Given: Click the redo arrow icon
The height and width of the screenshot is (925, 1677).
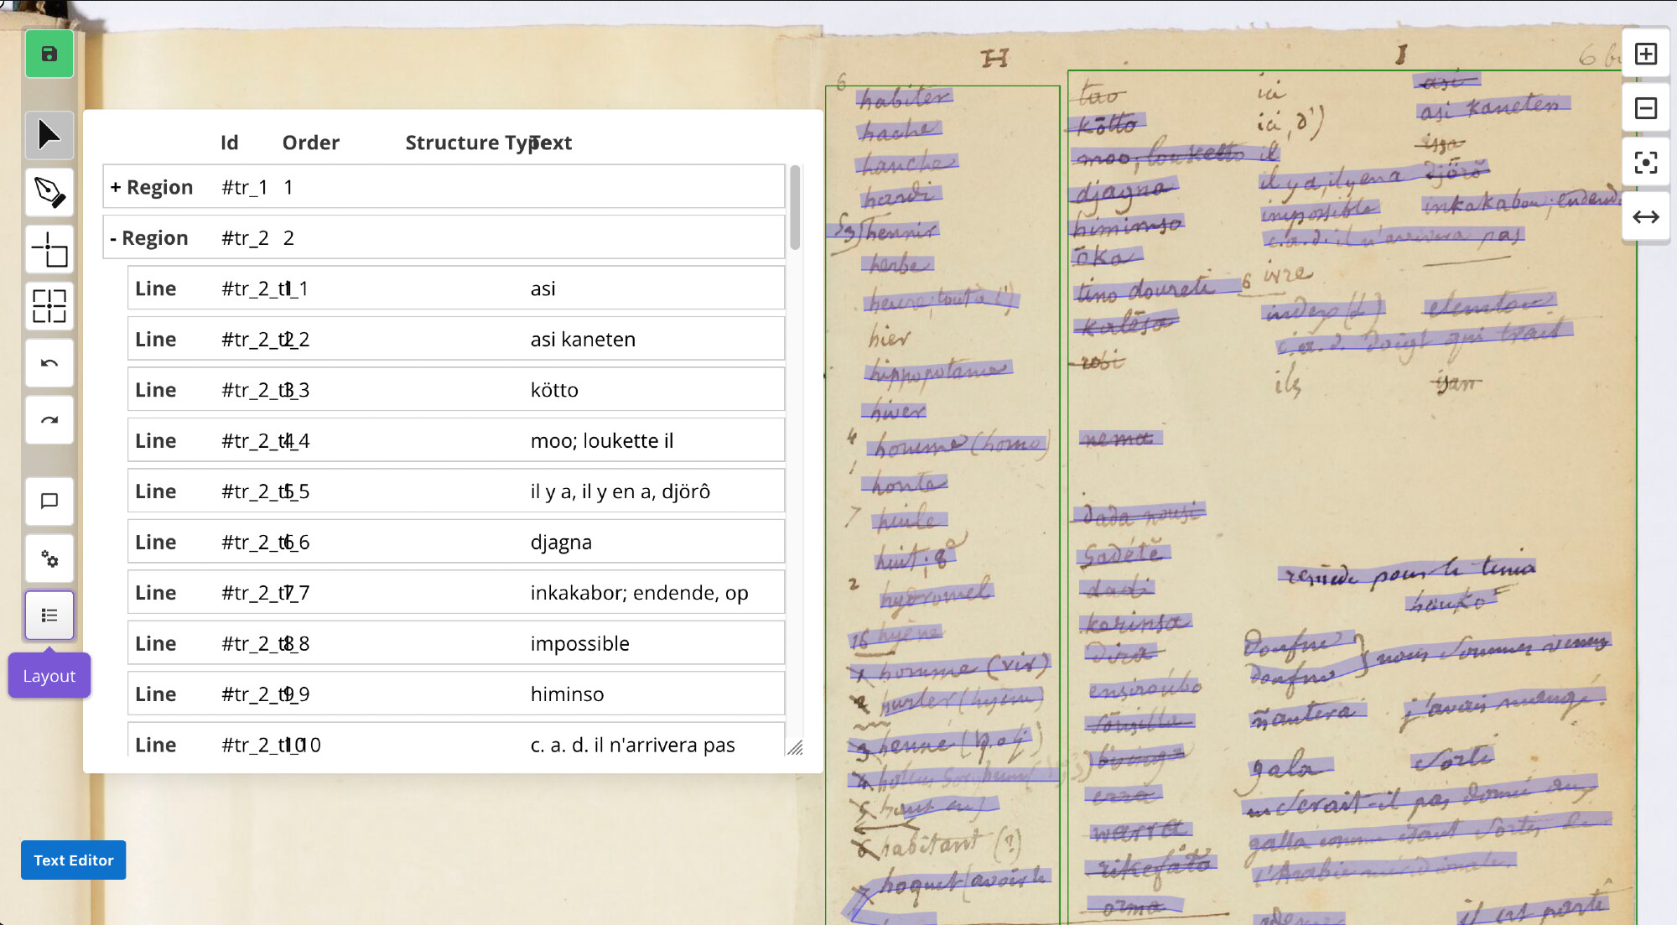Looking at the screenshot, I should 49,420.
